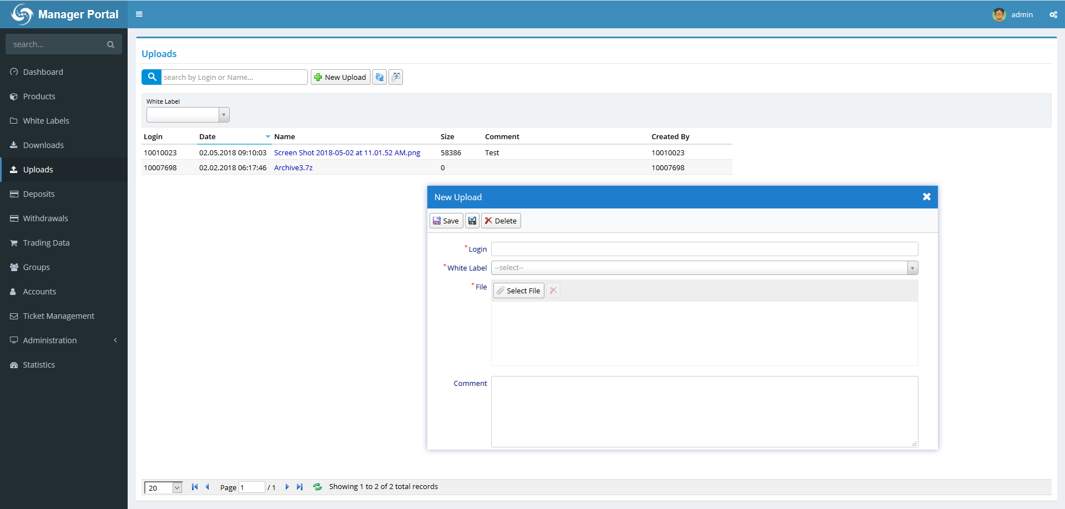Sort the table by Date column header
Image resolution: width=1065 pixels, height=509 pixels.
coord(208,136)
